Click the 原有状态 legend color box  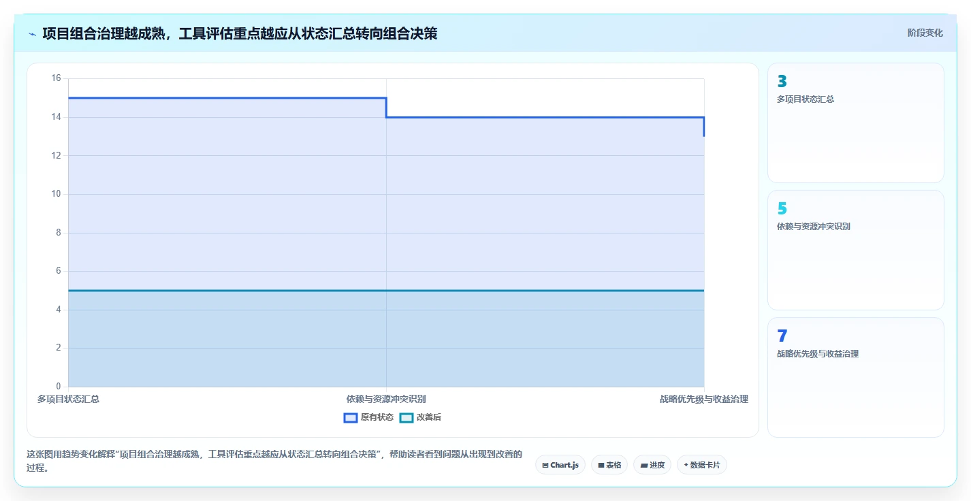click(351, 417)
